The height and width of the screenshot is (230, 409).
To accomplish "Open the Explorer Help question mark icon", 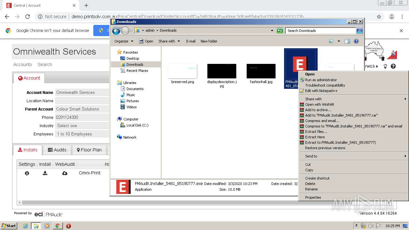I will point(356,41).
